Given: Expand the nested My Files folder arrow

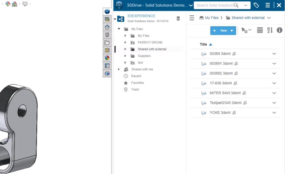Looking at the screenshot, I should pos(125,36).
